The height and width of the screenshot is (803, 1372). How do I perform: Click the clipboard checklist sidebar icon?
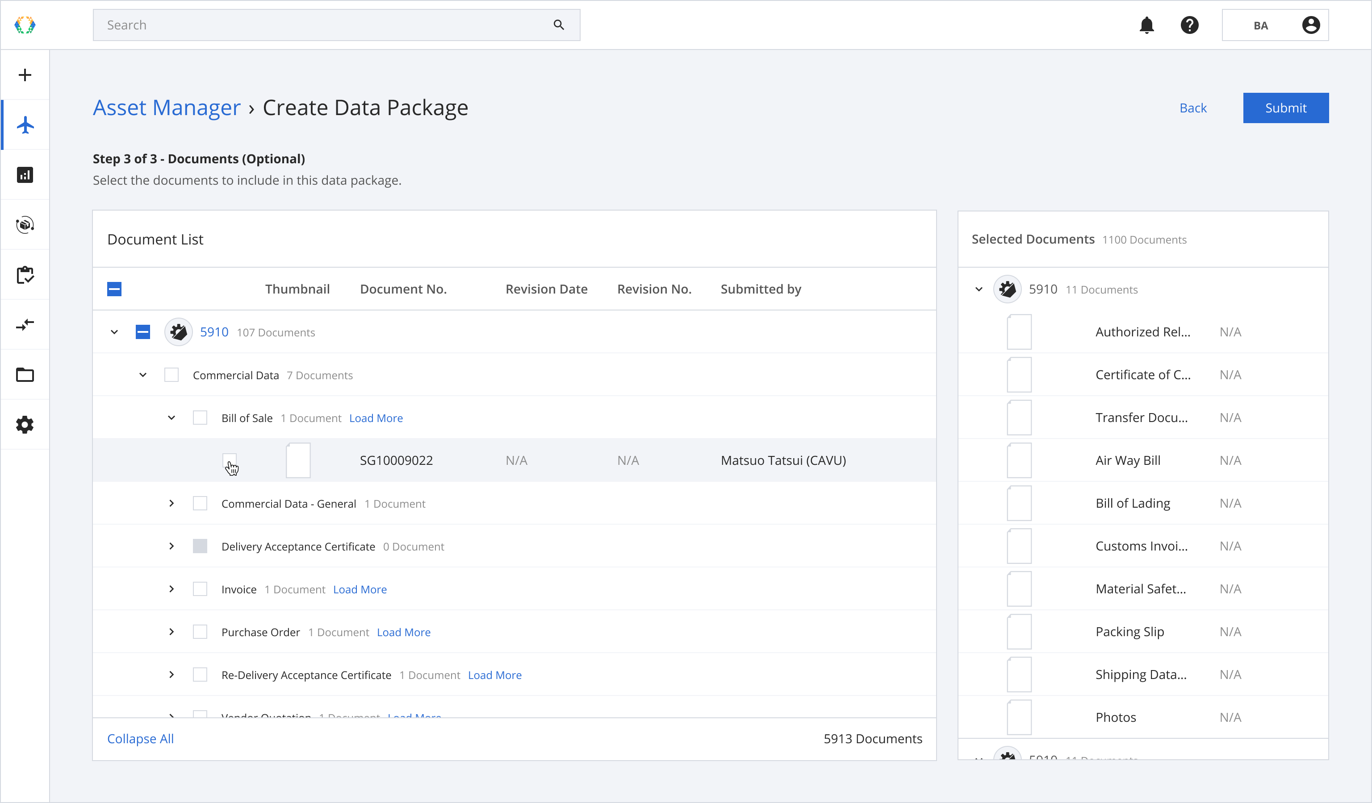point(25,275)
